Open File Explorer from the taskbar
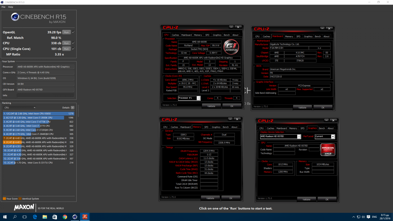This screenshot has width=393, height=221. [45, 217]
